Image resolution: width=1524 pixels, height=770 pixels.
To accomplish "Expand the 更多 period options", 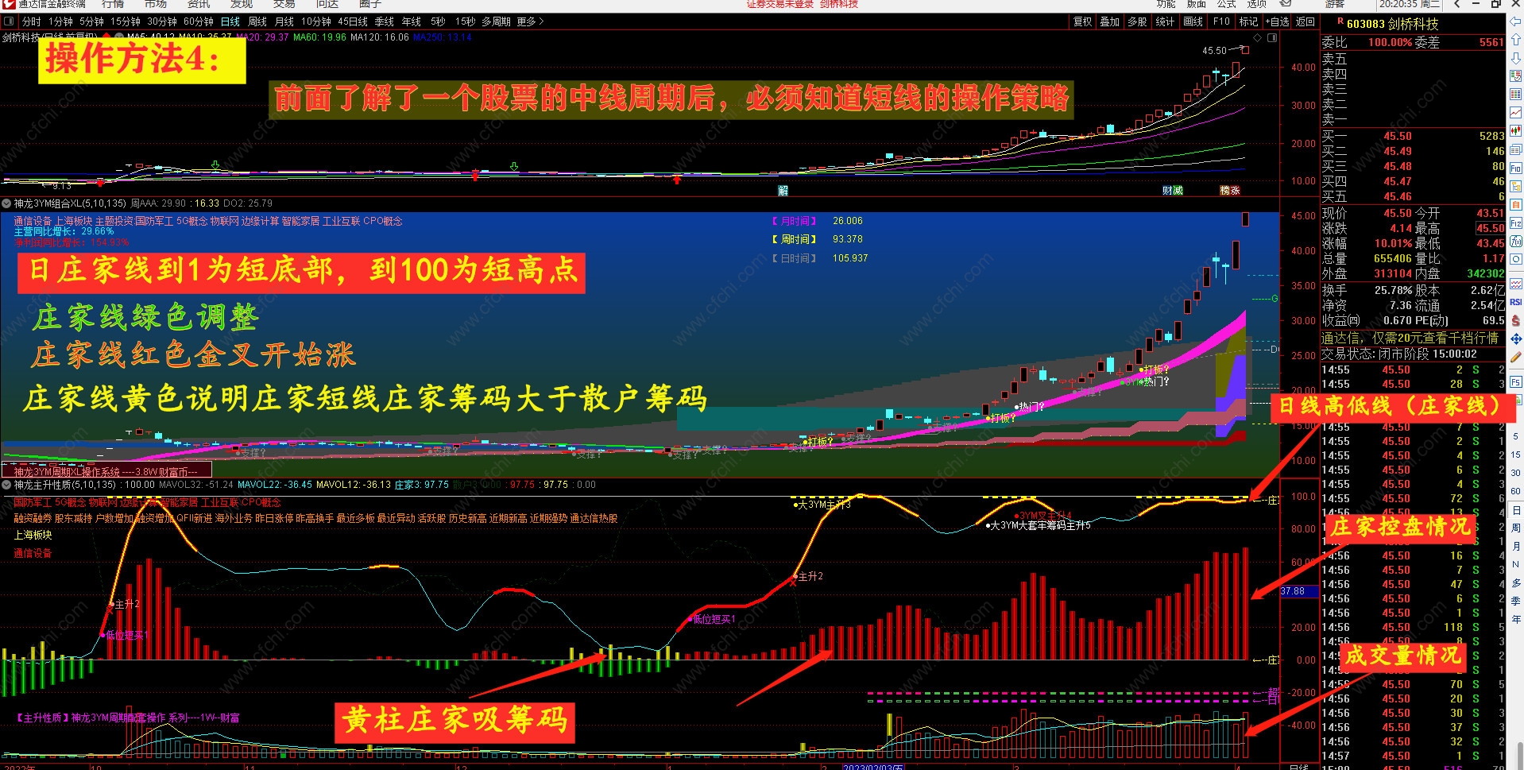I will click(530, 21).
